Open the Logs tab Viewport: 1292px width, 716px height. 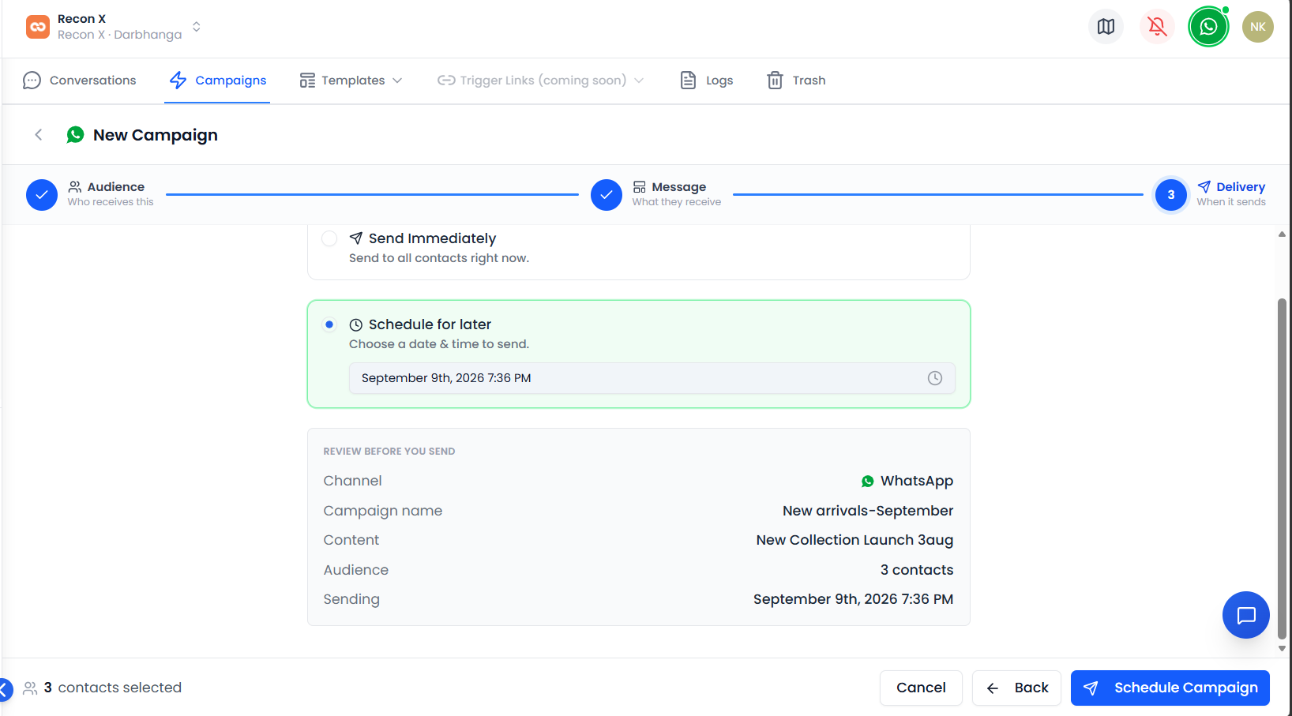[x=707, y=81]
